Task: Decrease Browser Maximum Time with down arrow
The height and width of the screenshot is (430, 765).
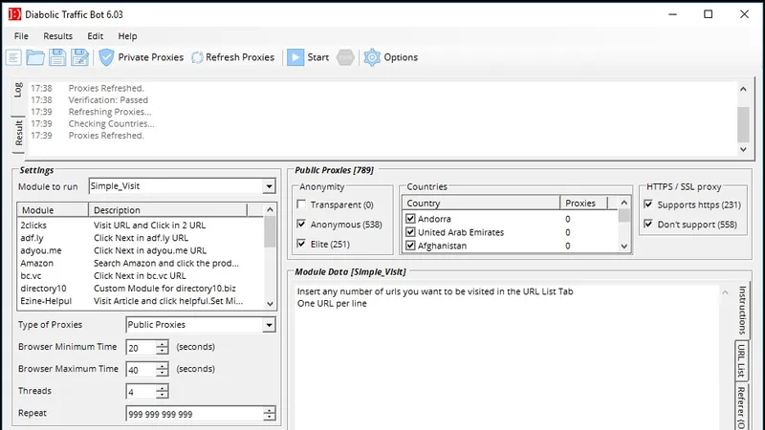Action: 162,373
